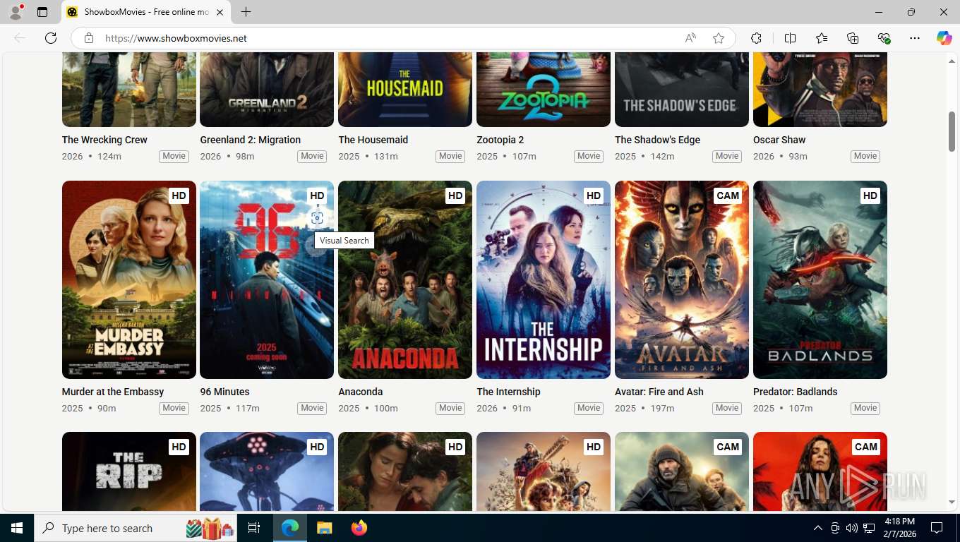This screenshot has height=542, width=960.
Task: Click Movie tag under Oscar Shaw
Action: pos(865,156)
